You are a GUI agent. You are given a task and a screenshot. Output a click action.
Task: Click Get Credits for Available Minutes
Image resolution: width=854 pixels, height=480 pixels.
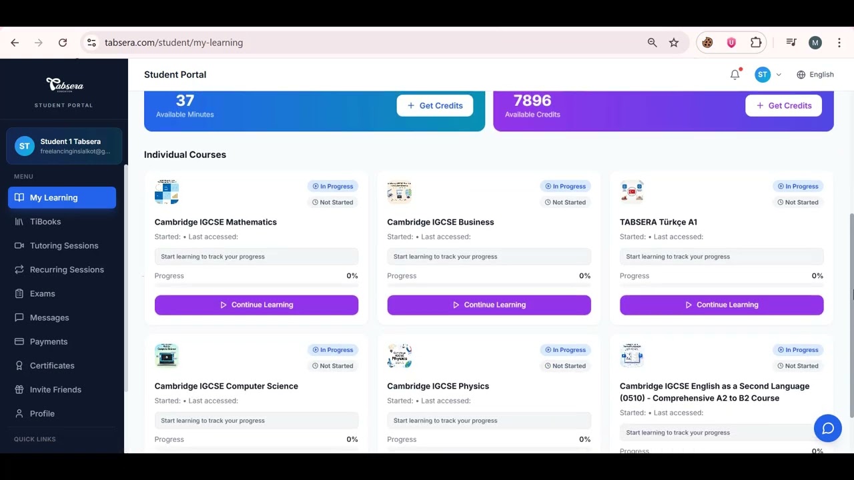(435, 105)
